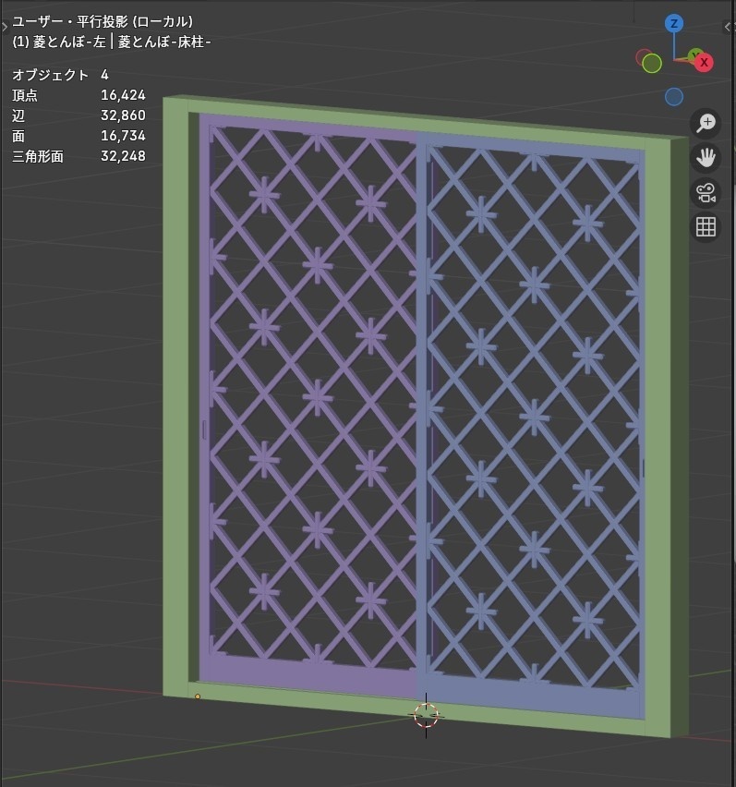Click the '辺' statistics label

pos(18,116)
